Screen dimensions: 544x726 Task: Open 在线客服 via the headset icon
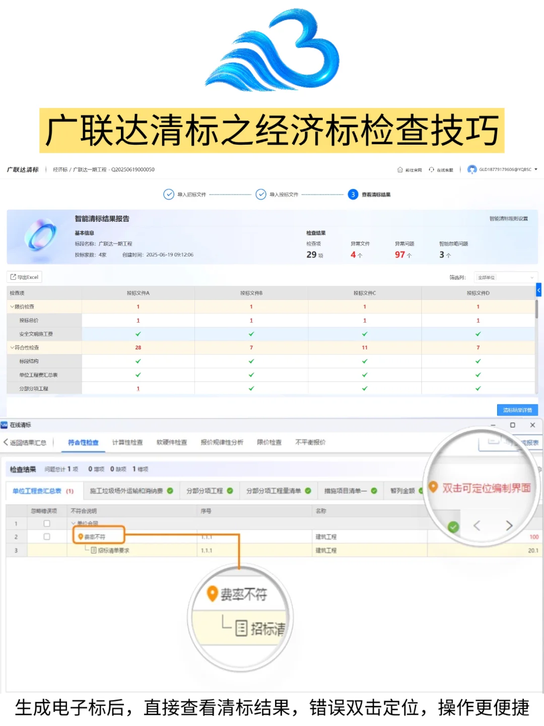click(x=431, y=170)
